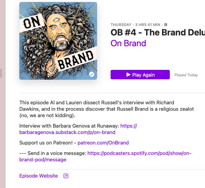Click the episode description about Richard Dawkins

[x=107, y=109]
